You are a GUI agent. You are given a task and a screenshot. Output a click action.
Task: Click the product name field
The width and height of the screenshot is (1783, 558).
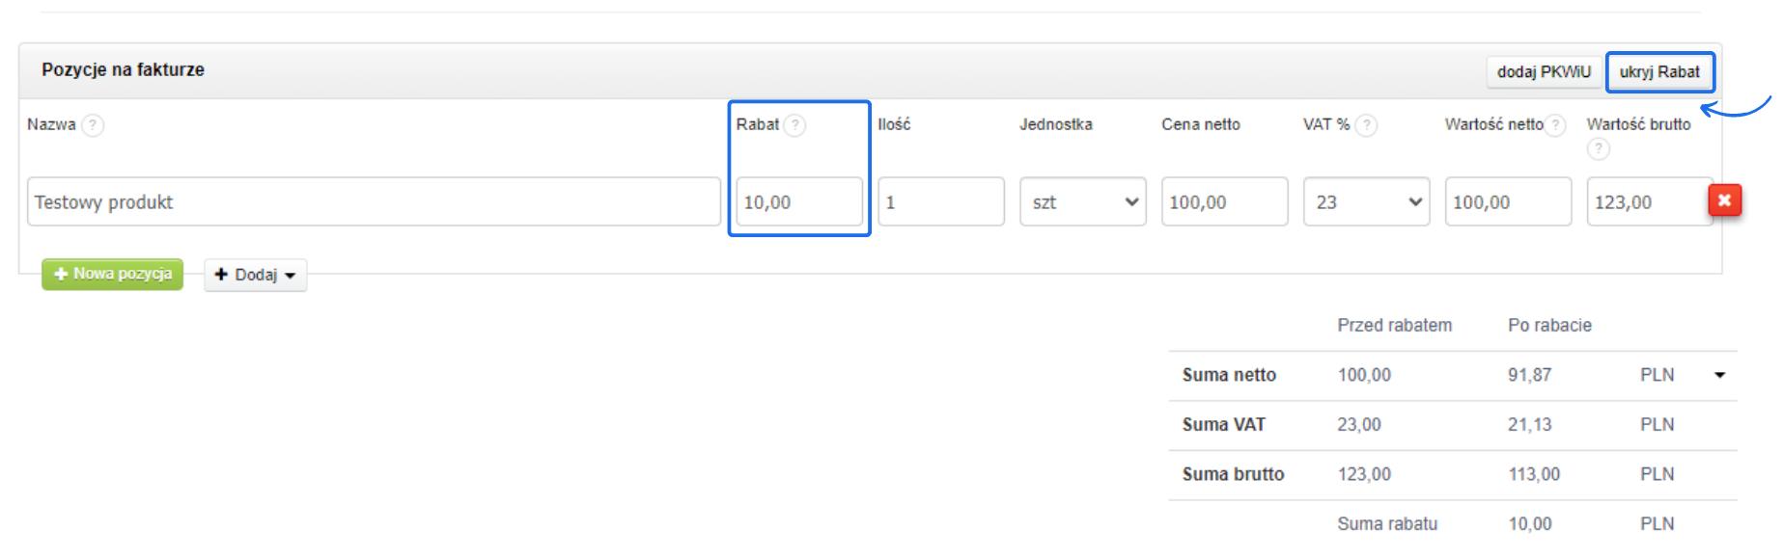click(x=374, y=202)
